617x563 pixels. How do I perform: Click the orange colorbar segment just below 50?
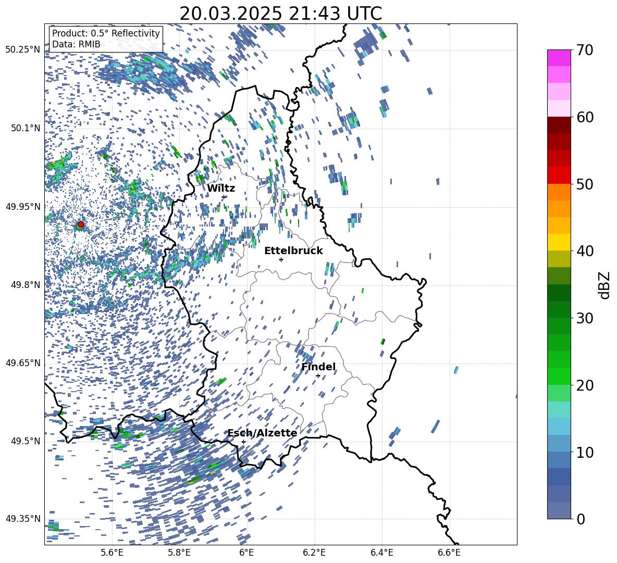(559, 192)
